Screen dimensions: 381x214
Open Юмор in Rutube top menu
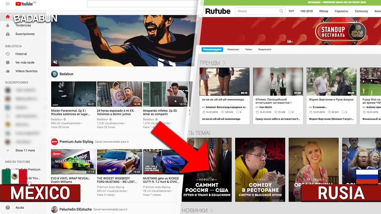[x=324, y=11]
